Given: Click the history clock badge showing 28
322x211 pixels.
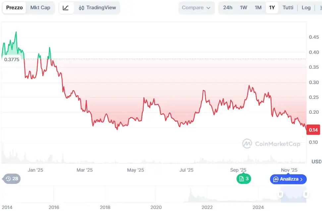Looking at the screenshot, I should (12, 179).
